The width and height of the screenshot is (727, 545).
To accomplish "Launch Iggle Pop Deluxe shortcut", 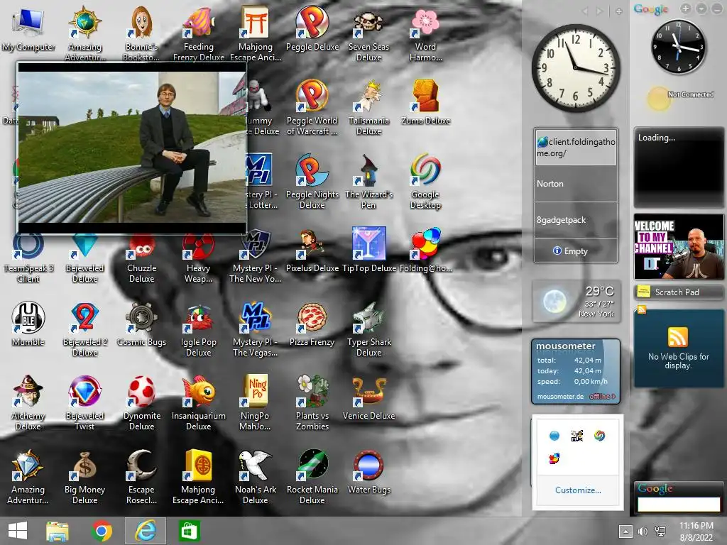I will pyautogui.click(x=199, y=329).
